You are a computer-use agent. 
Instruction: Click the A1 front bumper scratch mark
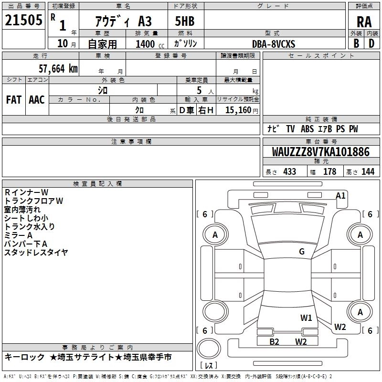point(340,196)
